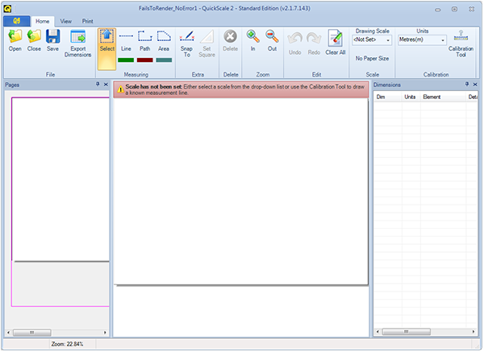Screen dimensions: 484x352
Task: Zoom In with the magnifier plus icon
Action: tap(252, 40)
